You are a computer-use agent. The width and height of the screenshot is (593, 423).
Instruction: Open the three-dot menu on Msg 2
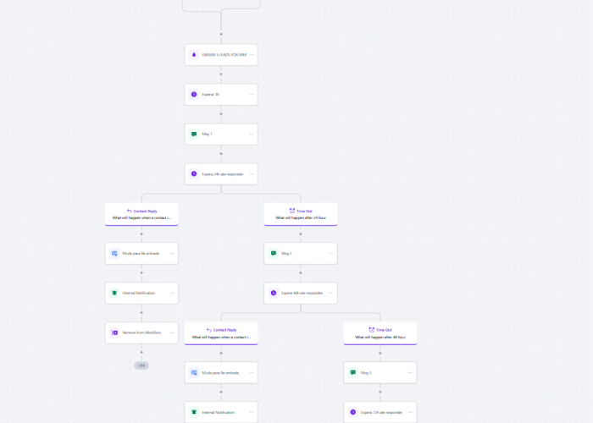coord(331,253)
